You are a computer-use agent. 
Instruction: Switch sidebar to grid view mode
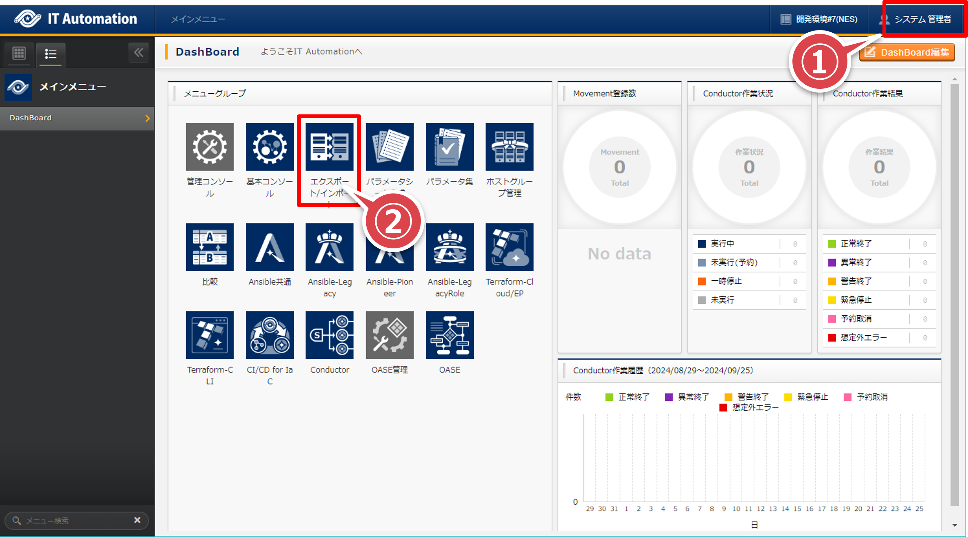point(19,53)
